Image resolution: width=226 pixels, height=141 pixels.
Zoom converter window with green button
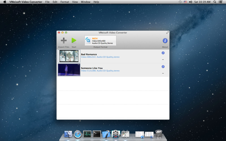(x=66, y=33)
